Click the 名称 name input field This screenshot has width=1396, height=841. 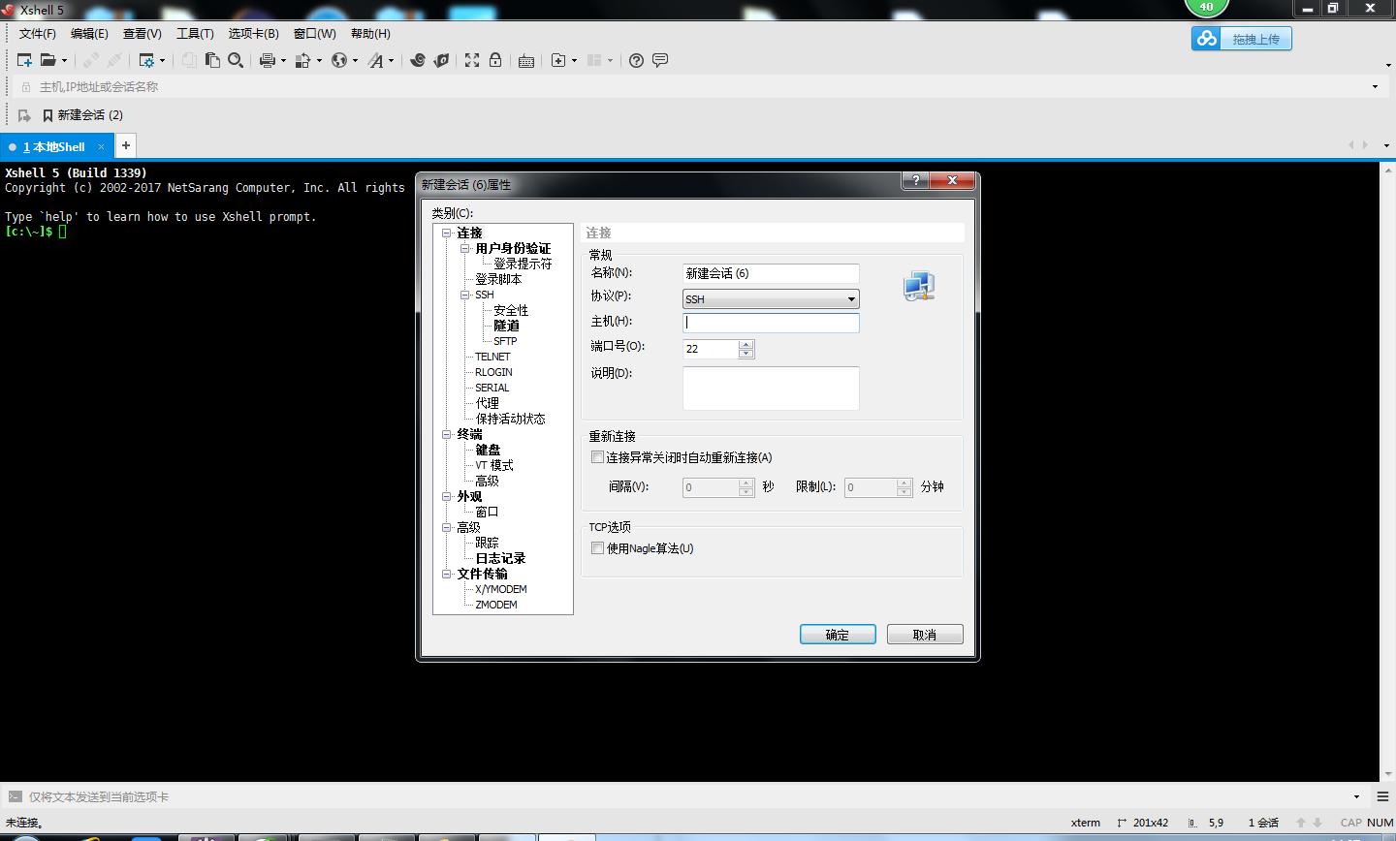point(771,273)
